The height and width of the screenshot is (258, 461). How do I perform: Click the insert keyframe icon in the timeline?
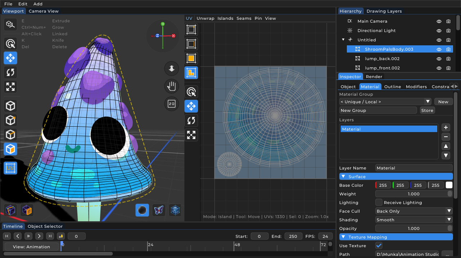tap(61, 236)
